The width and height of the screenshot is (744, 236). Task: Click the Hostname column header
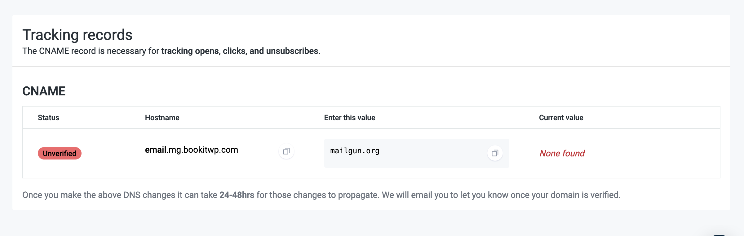tap(162, 118)
